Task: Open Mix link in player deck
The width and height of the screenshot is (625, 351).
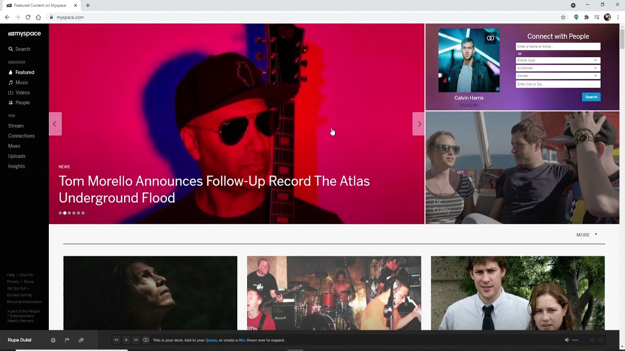Action: pyautogui.click(x=242, y=340)
